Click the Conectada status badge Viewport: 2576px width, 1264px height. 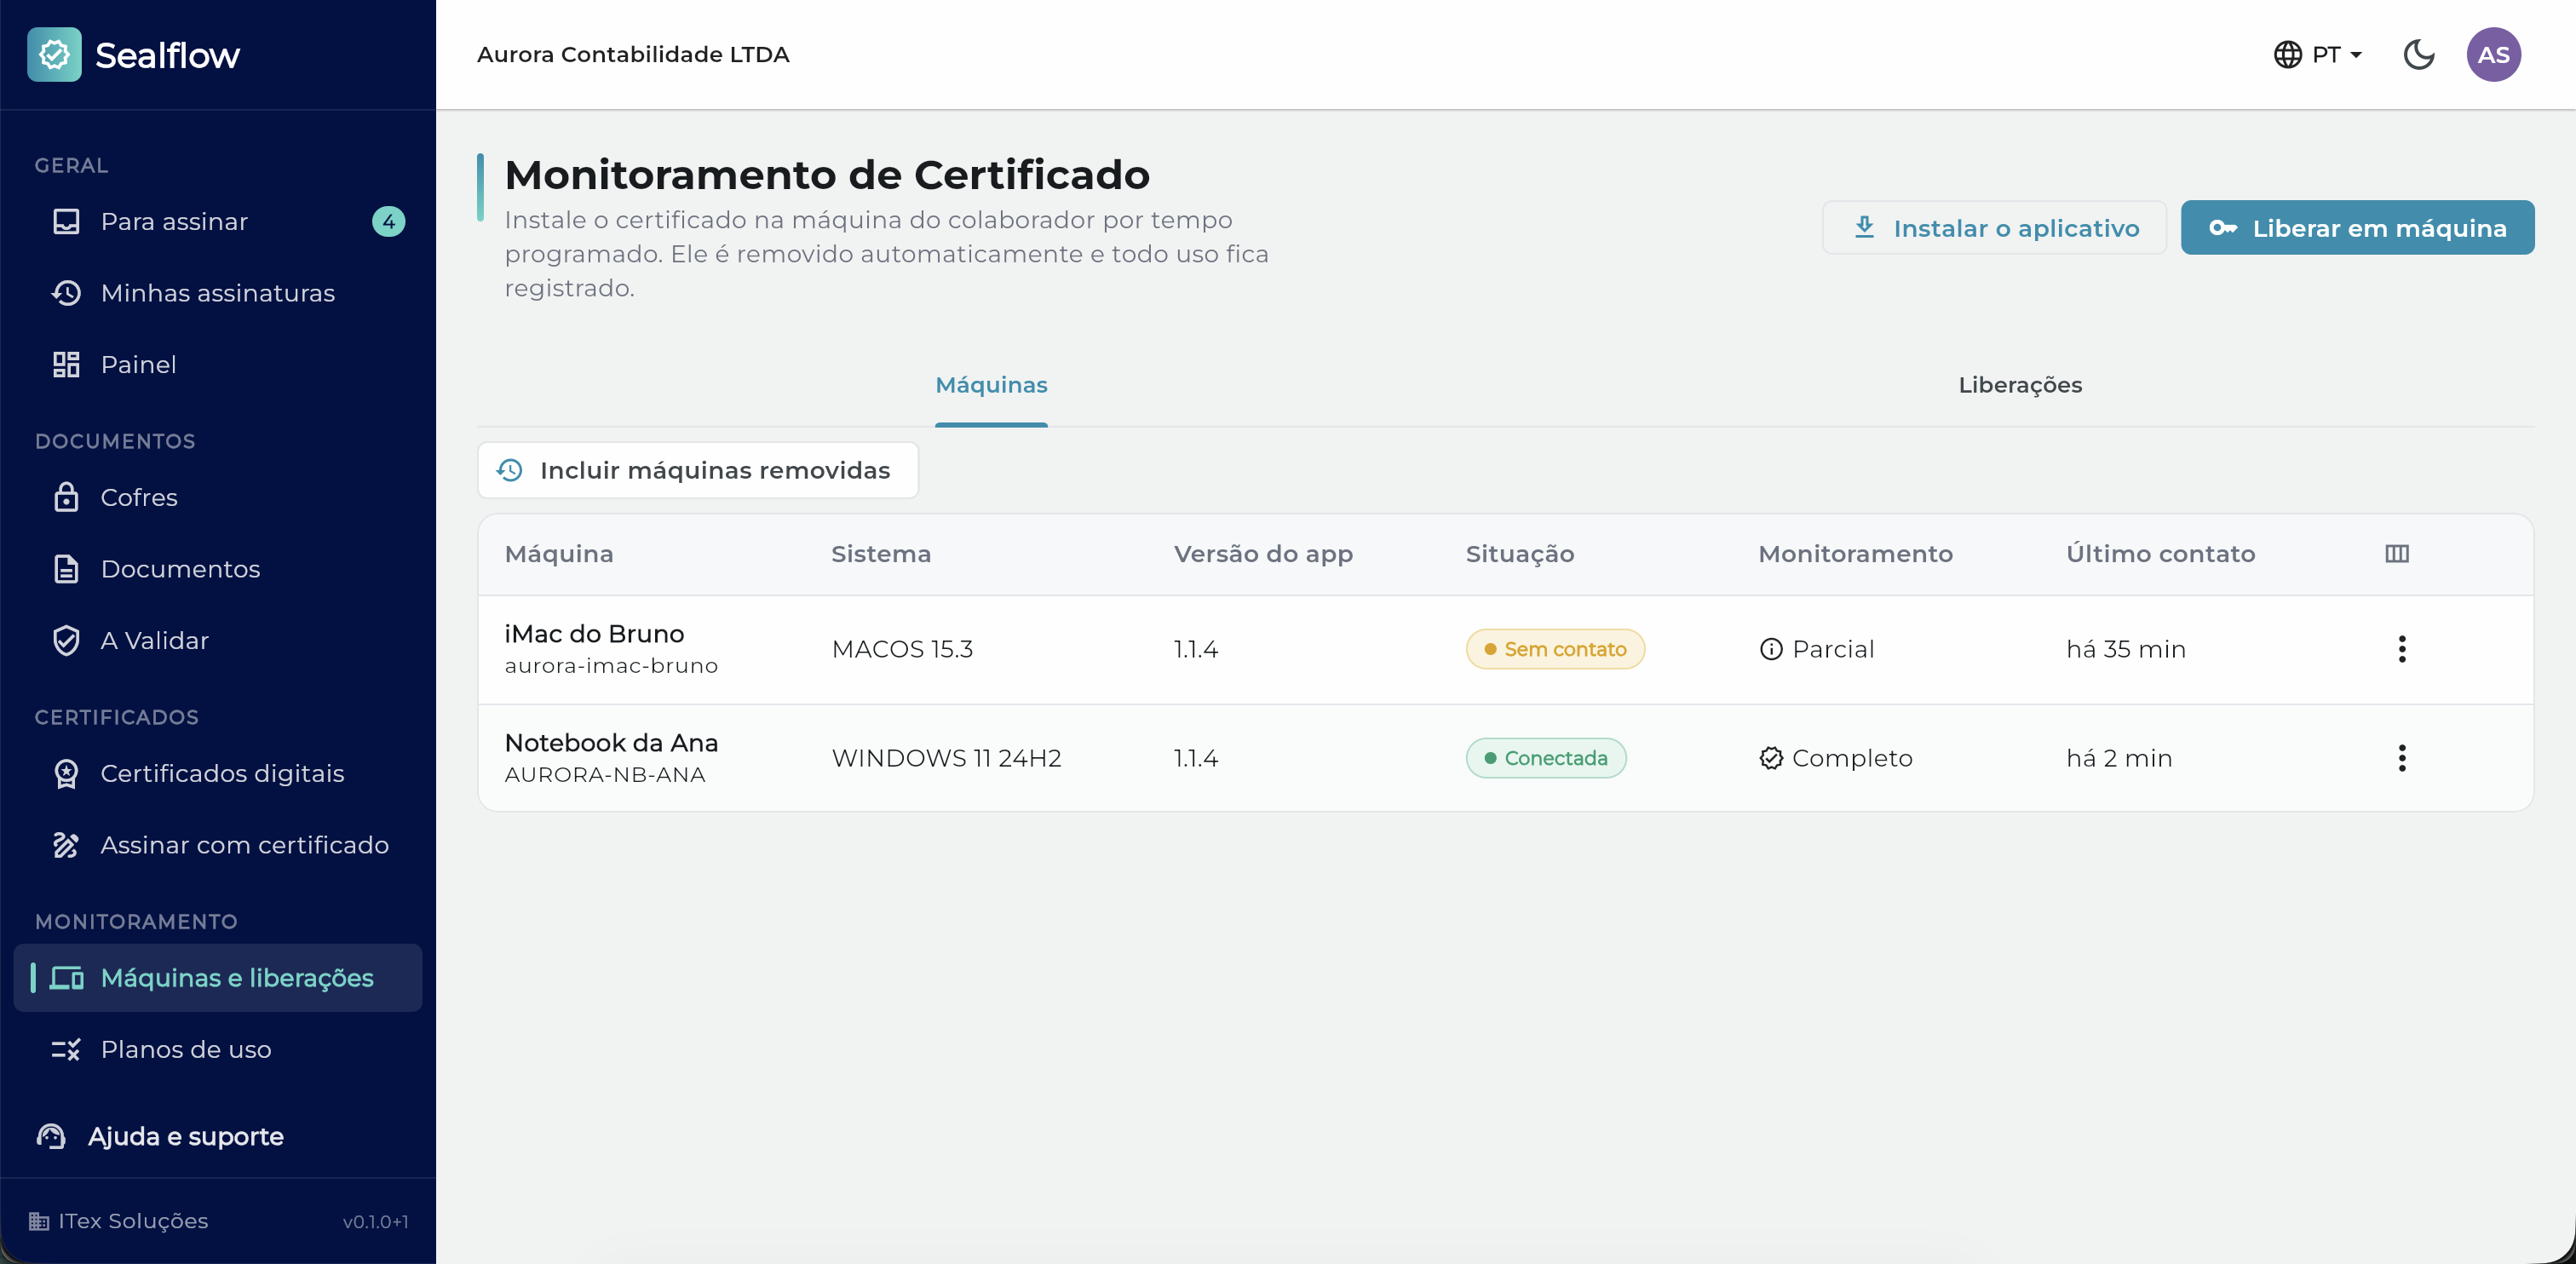click(1545, 758)
